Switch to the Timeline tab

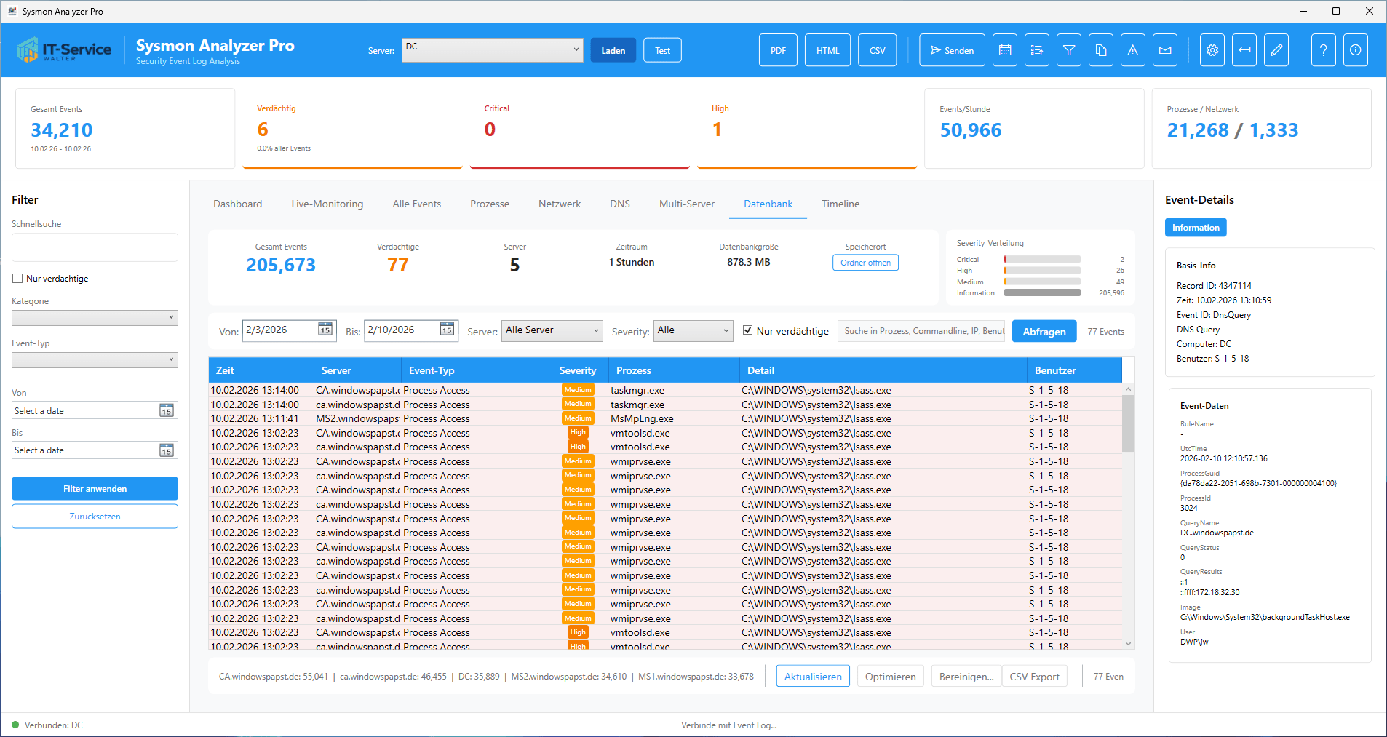click(840, 204)
